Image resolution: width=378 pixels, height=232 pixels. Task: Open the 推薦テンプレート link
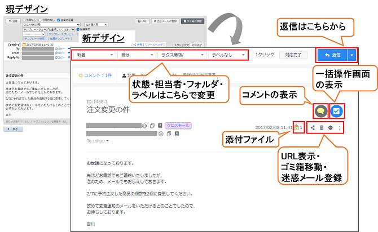(x=60, y=38)
